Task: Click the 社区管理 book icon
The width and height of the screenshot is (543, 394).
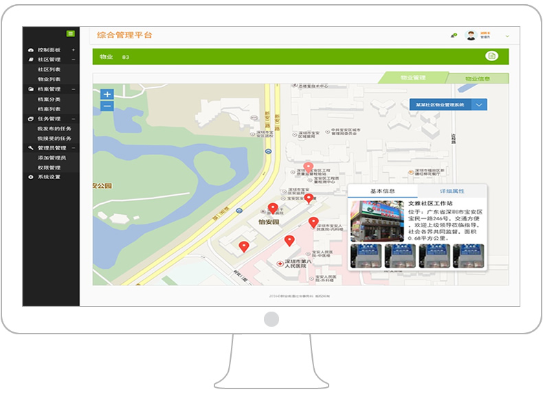Action: [x=30, y=60]
